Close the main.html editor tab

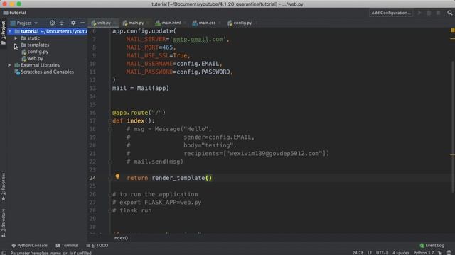[185, 23]
